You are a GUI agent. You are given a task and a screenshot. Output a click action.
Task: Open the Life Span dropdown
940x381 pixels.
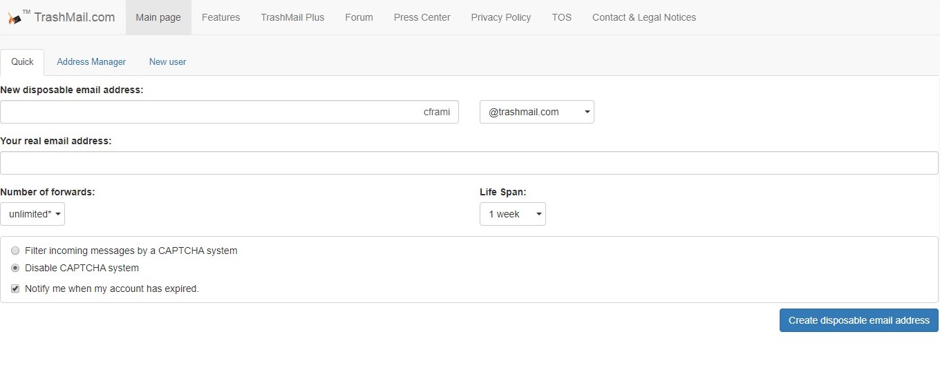(512, 214)
